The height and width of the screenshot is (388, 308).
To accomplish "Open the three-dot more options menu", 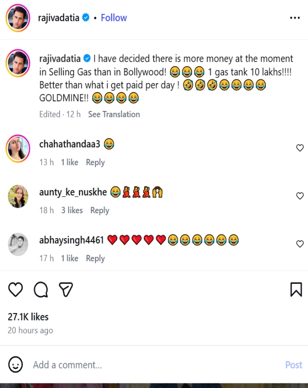I will point(295,18).
